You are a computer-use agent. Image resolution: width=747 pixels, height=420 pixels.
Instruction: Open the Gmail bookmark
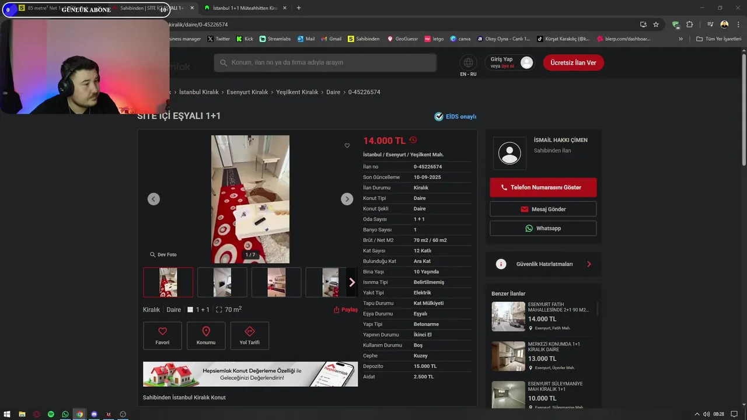point(331,38)
